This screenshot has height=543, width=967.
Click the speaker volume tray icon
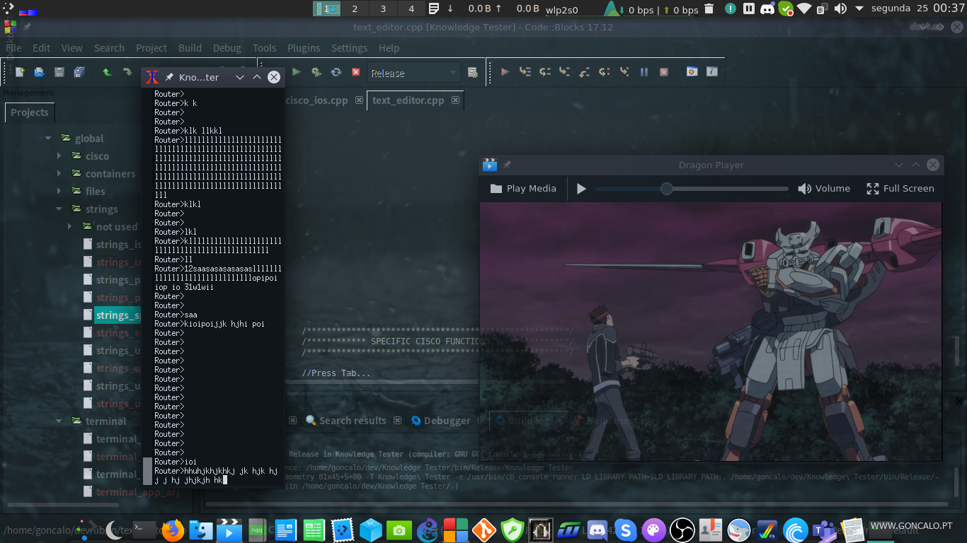point(840,9)
